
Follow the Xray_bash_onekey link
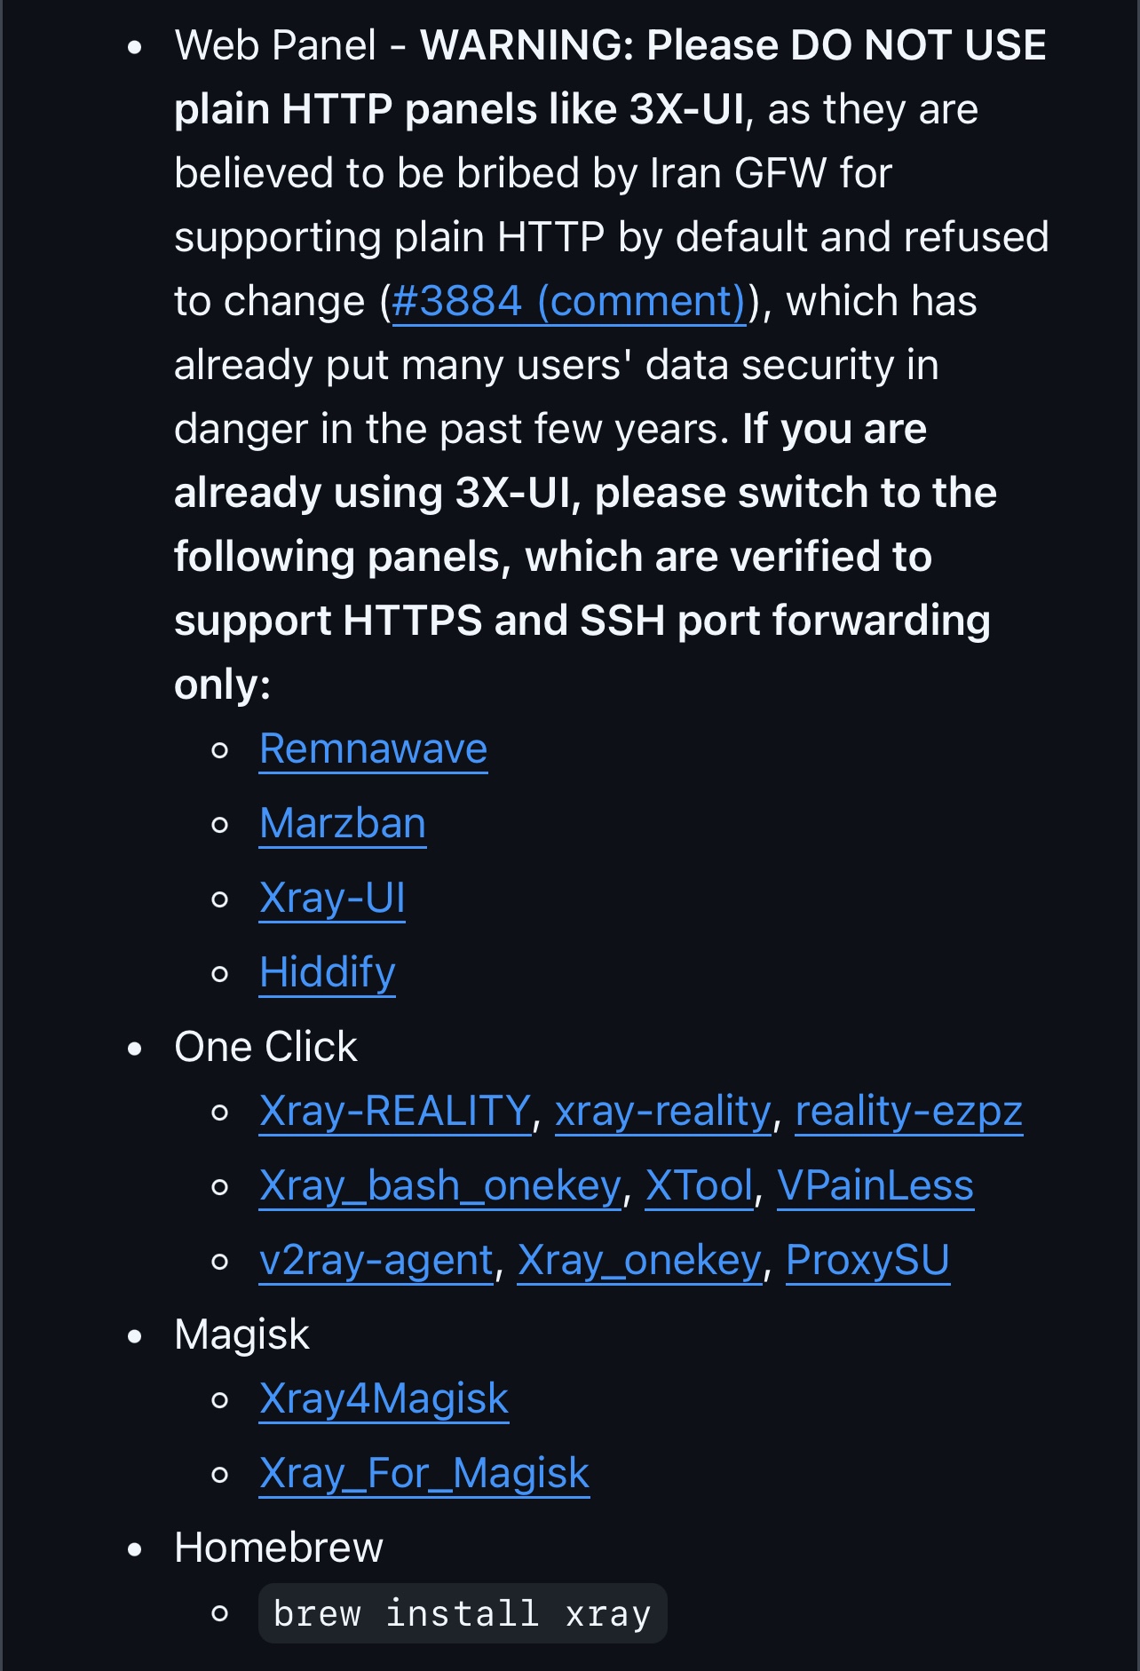point(440,1185)
